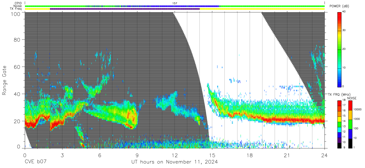The image size is (365, 168).
Task: Click the power scale value 40
Action: point(344,12)
